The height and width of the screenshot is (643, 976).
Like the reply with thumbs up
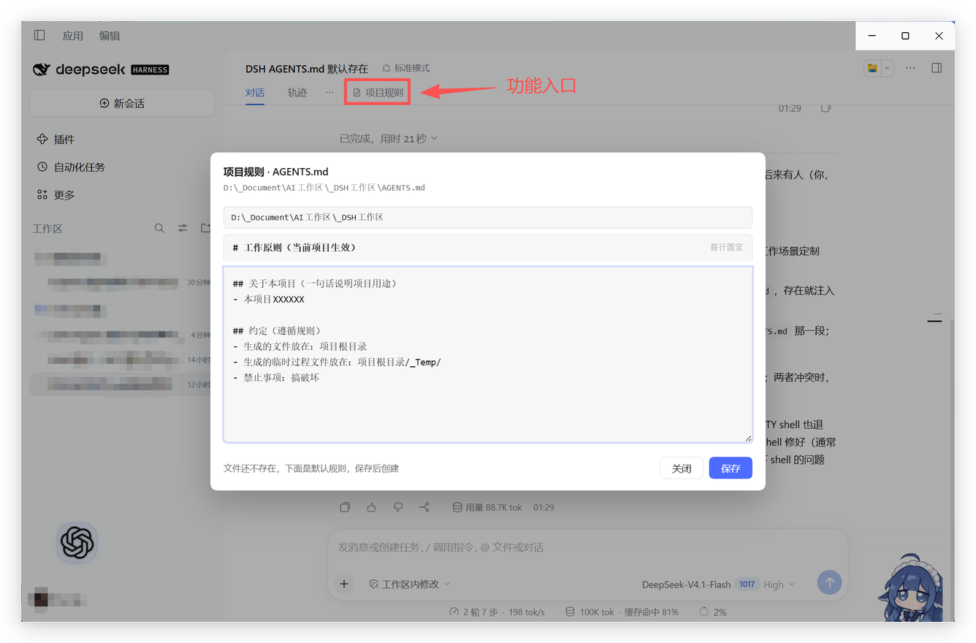(372, 507)
